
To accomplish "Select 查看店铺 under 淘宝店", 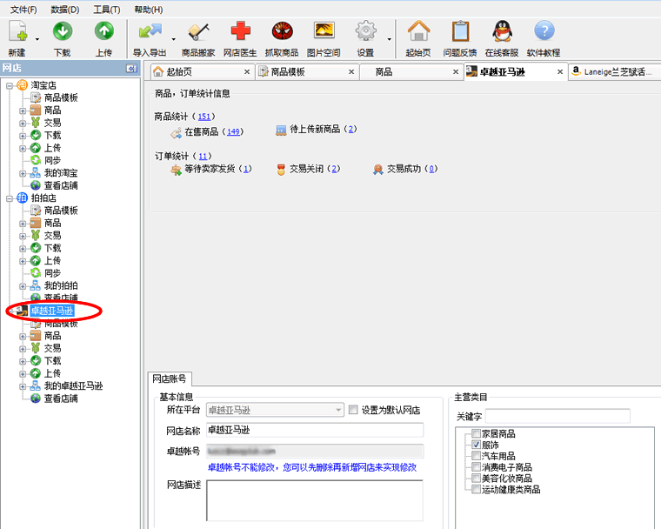I will tap(61, 185).
